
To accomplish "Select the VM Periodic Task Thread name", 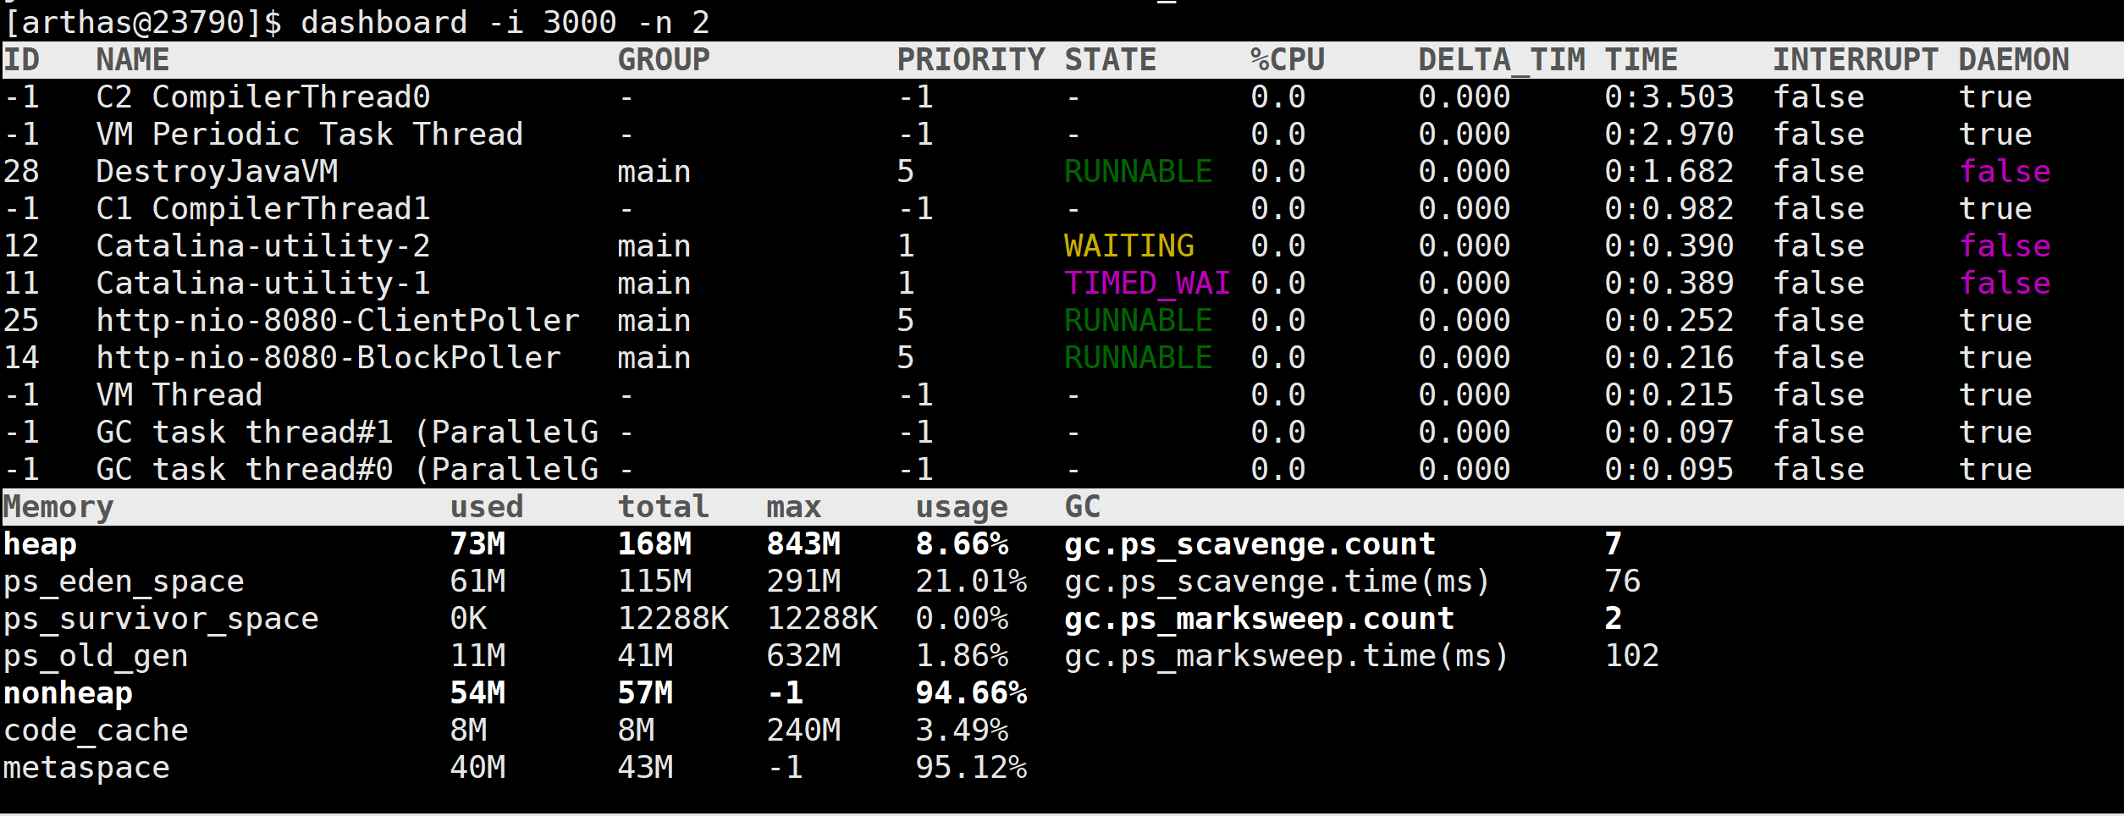I will [x=310, y=134].
